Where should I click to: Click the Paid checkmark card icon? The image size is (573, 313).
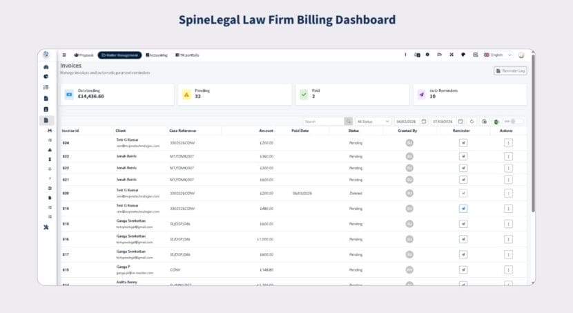pos(304,95)
